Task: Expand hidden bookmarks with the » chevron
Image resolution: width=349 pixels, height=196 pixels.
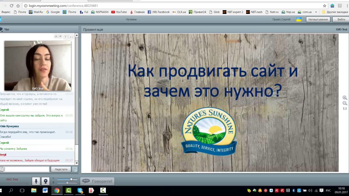Action: (316, 12)
